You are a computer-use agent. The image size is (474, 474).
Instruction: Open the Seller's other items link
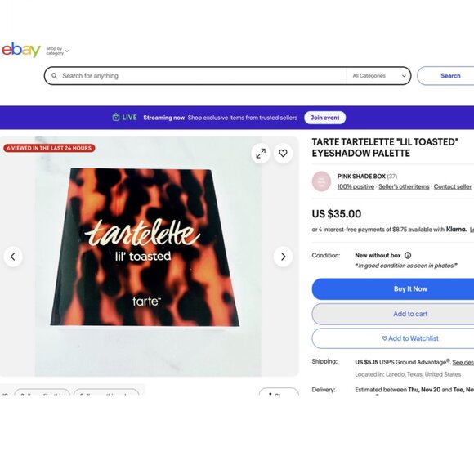[404, 186]
